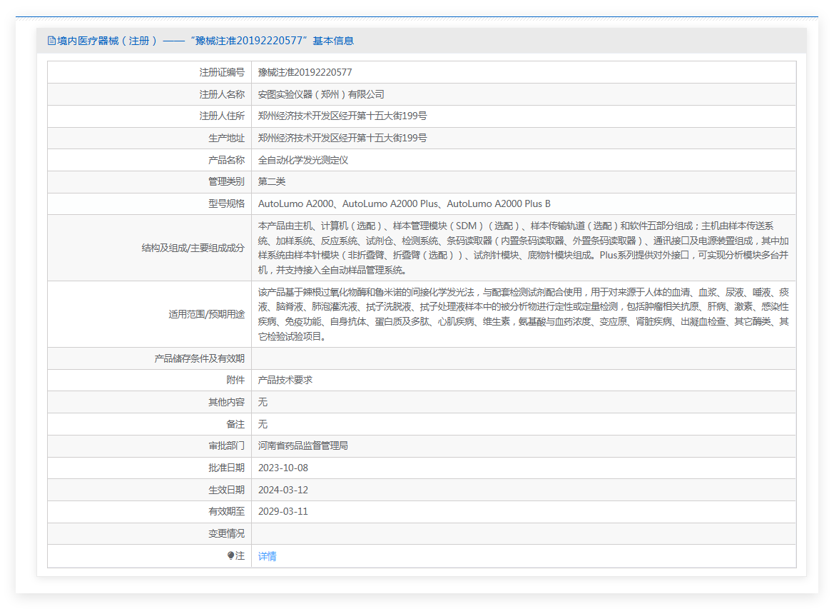Click the 管理类别 row label

[227, 182]
